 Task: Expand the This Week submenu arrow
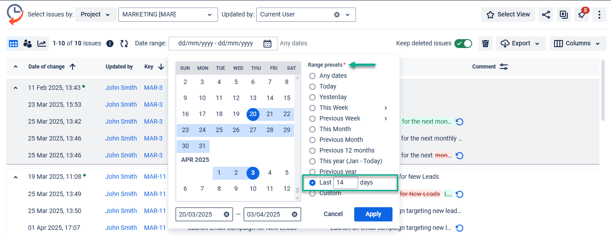386,108
